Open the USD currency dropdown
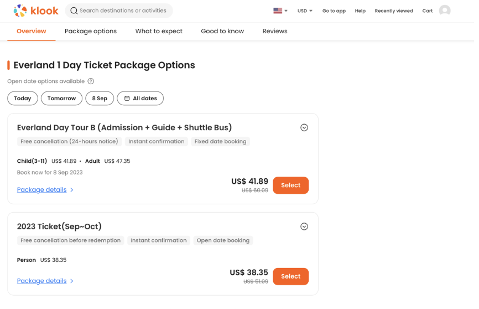 coord(305,11)
